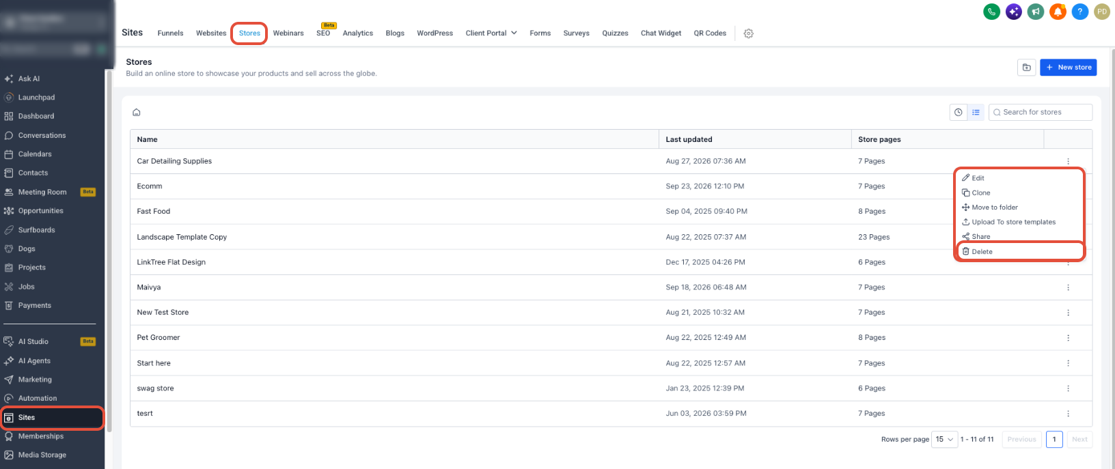
Task: Open the Blogs tab
Action: tap(395, 33)
